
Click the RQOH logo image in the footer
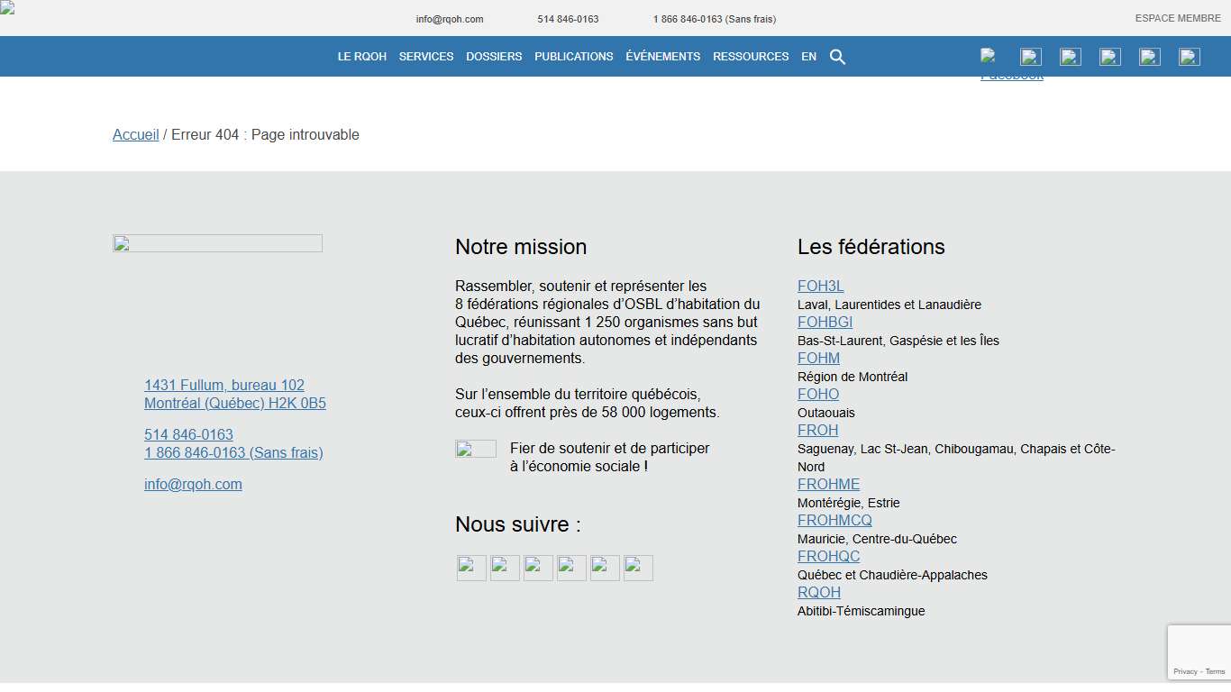tap(216, 242)
